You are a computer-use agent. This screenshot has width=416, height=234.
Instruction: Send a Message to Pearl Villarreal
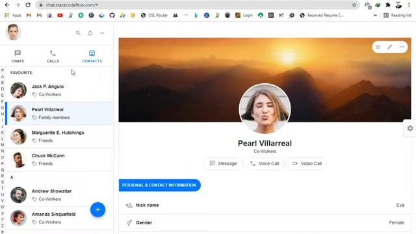click(223, 163)
